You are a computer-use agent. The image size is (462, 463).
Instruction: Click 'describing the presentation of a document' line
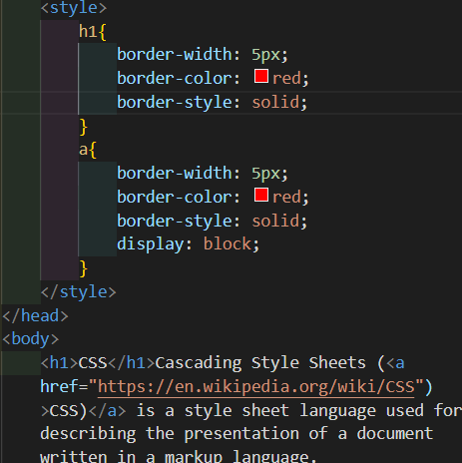(x=236, y=434)
